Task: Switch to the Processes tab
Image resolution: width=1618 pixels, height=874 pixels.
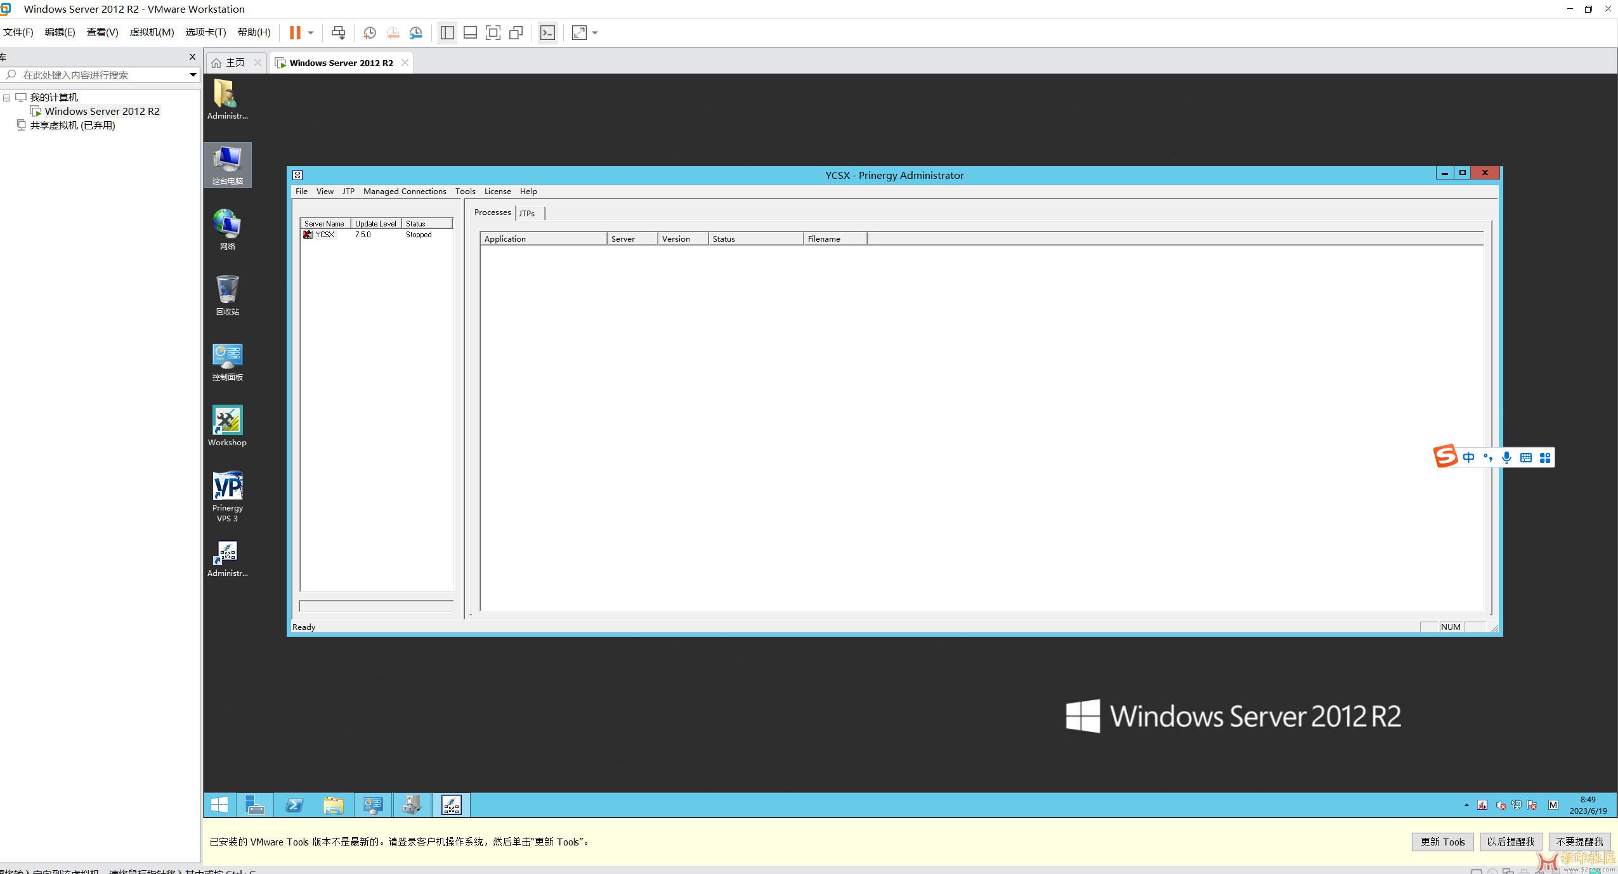Action: [x=492, y=212]
